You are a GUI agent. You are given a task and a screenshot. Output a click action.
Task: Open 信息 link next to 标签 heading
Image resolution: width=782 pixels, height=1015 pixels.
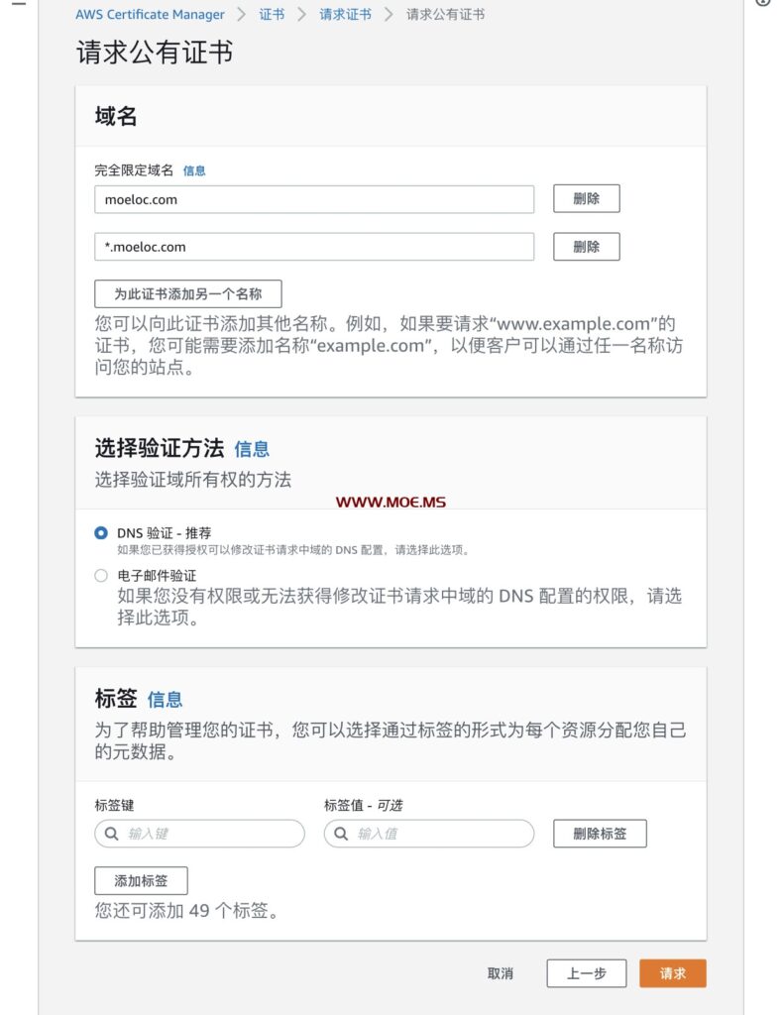click(x=165, y=700)
